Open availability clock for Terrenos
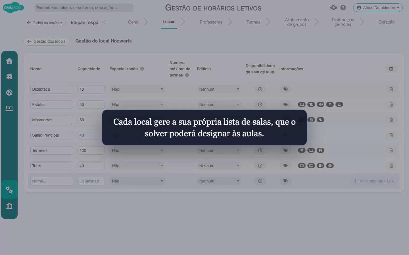 pyautogui.click(x=260, y=150)
